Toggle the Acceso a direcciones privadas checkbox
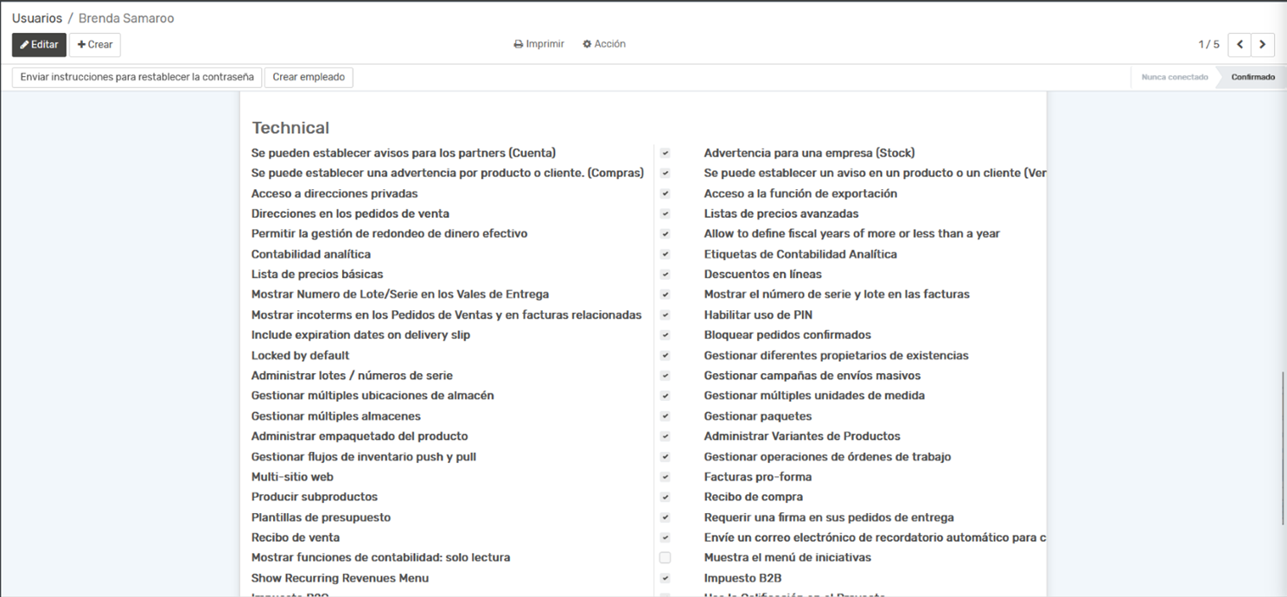Viewport: 1287px width, 597px height. [665, 194]
